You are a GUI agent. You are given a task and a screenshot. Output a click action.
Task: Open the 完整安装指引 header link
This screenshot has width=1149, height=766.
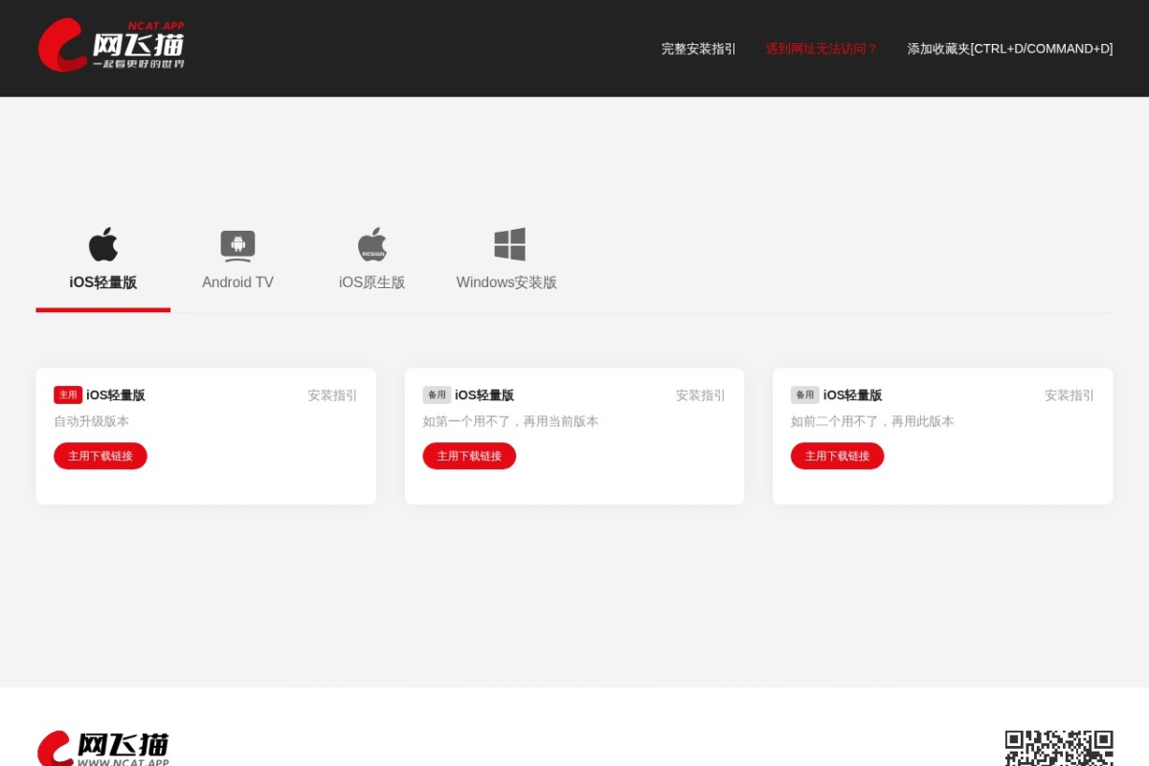pyautogui.click(x=699, y=49)
